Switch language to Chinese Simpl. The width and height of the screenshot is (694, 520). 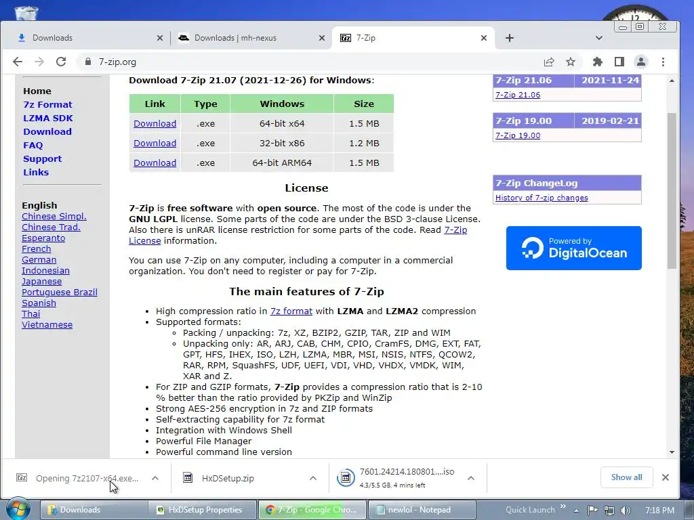[54, 216]
